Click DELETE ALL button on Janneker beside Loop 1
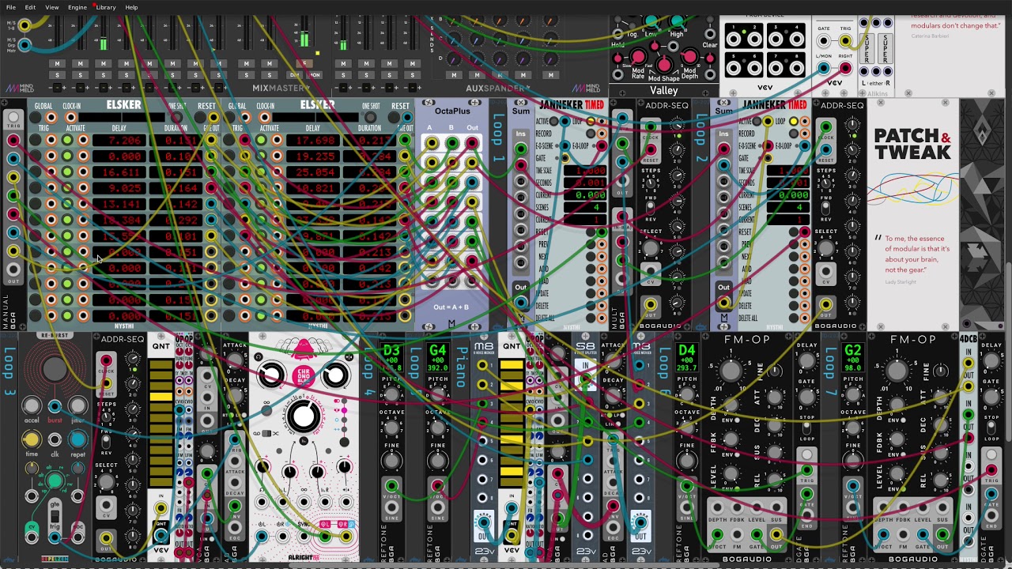This screenshot has width=1012, height=569. pyautogui.click(x=591, y=317)
